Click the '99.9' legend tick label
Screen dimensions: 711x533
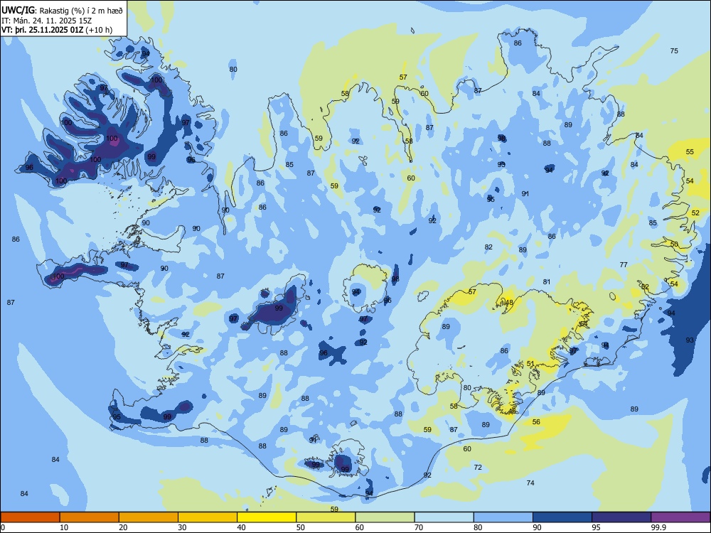point(658,527)
